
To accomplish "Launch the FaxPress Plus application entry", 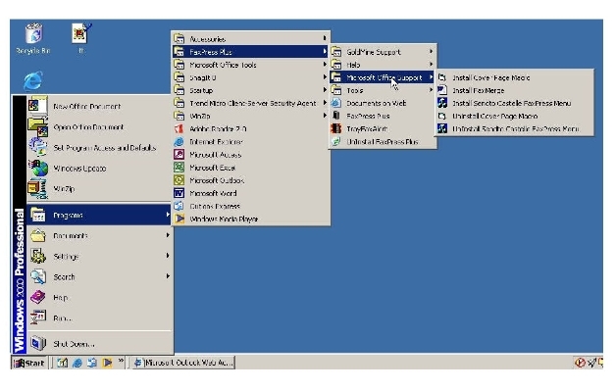I will pyautogui.click(x=383, y=116).
